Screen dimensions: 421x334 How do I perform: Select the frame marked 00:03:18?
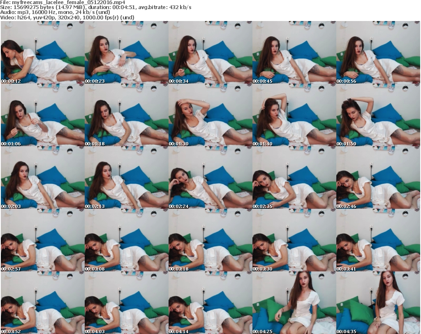point(210,241)
